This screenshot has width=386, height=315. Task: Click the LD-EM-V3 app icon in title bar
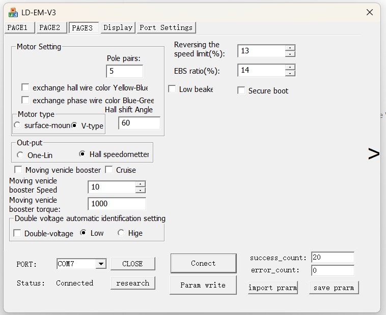(x=13, y=12)
